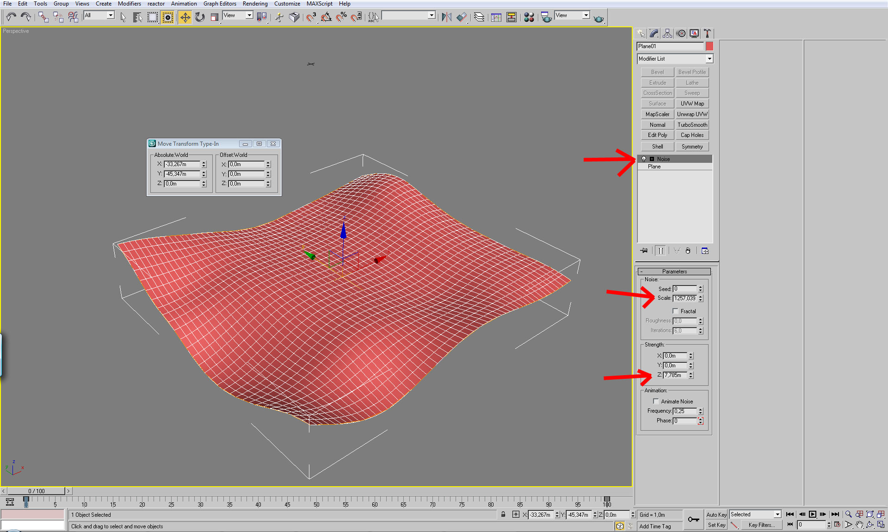Image resolution: width=888 pixels, height=532 pixels.
Task: Click the Plane01 object color swatch
Action: (709, 46)
